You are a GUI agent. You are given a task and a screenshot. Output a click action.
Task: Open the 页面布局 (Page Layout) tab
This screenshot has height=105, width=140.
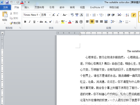pos(39,7)
